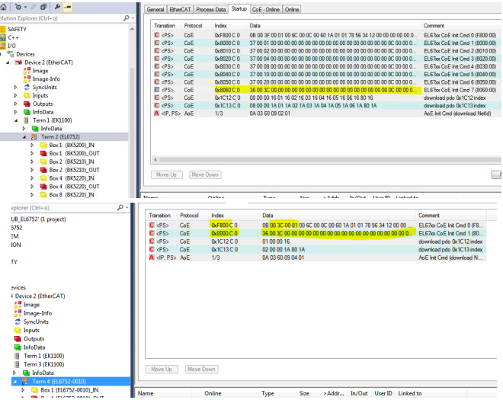This screenshot has height=400, width=503.
Task: Select the 0x8050 C 0 startup row
Action: [x=325, y=82]
